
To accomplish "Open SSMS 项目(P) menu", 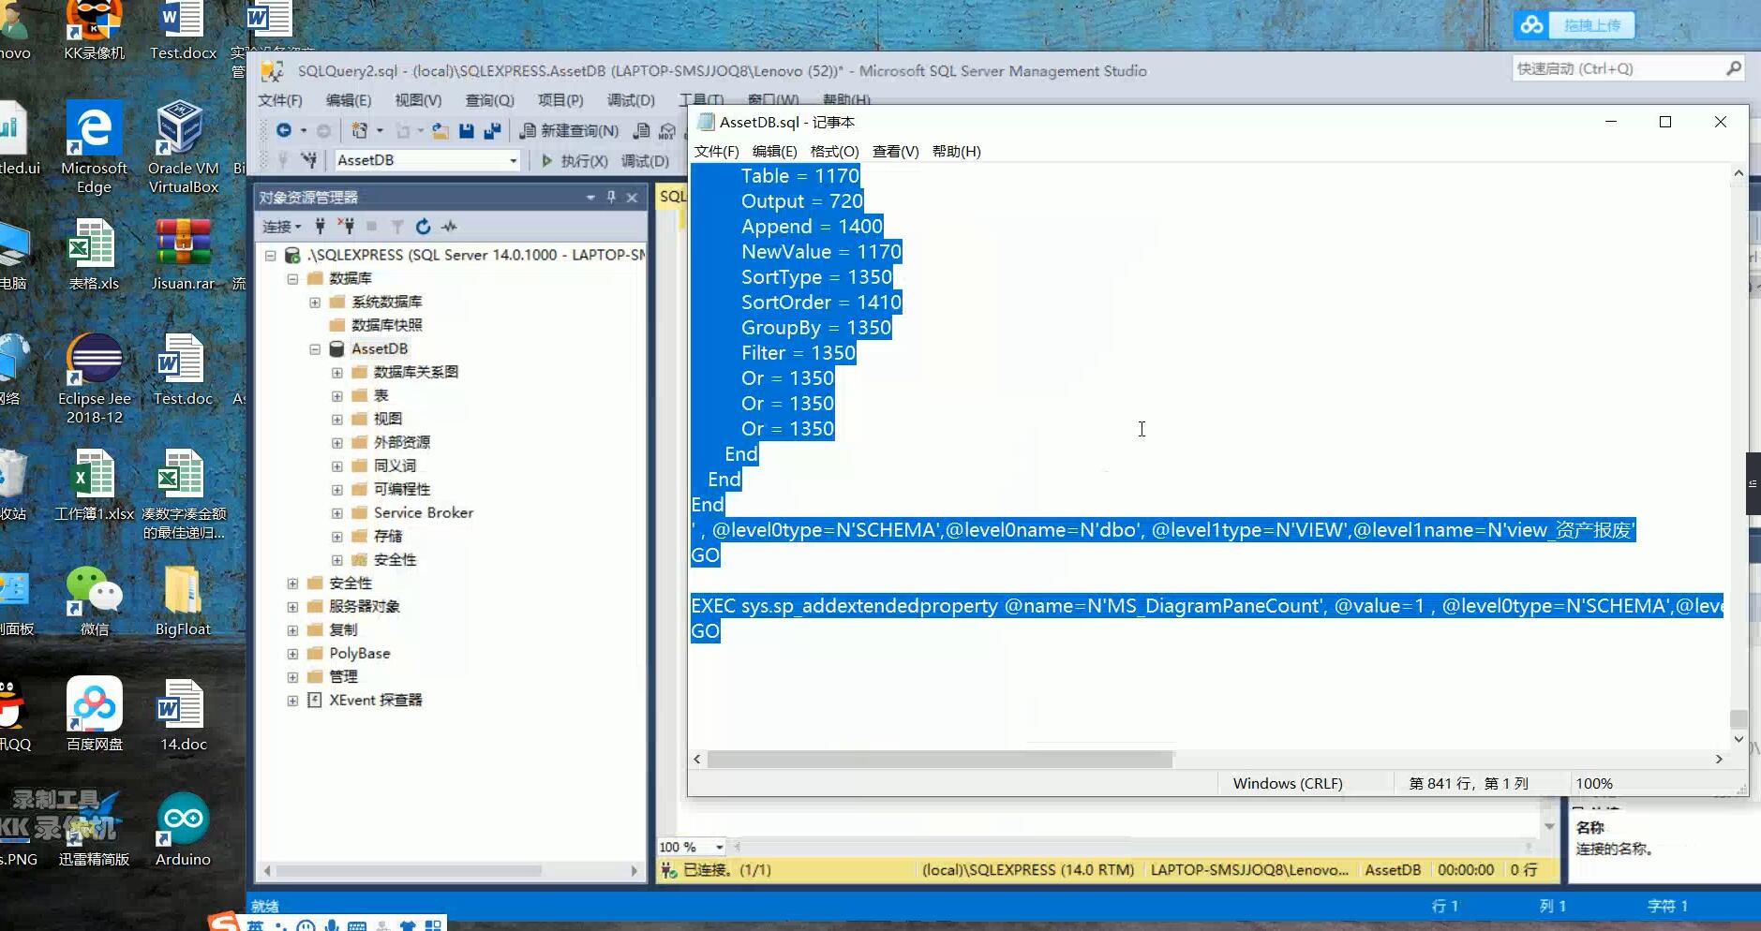I will (560, 100).
